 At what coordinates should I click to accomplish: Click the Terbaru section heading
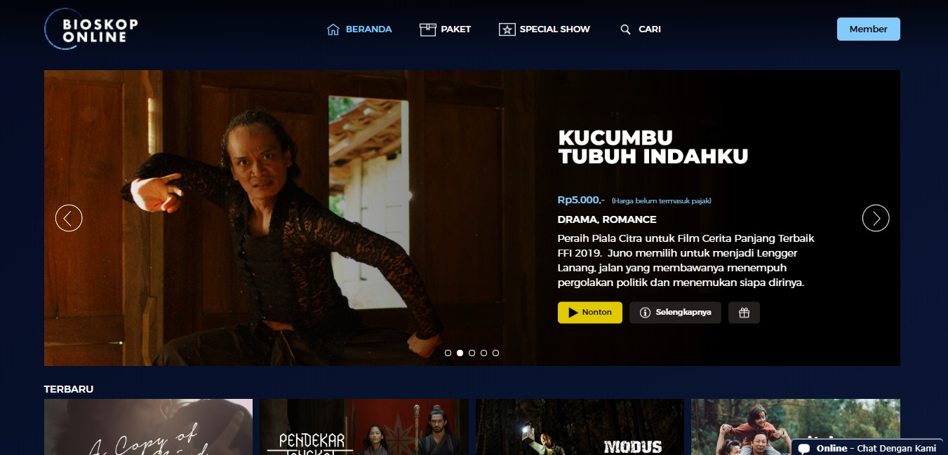69,389
